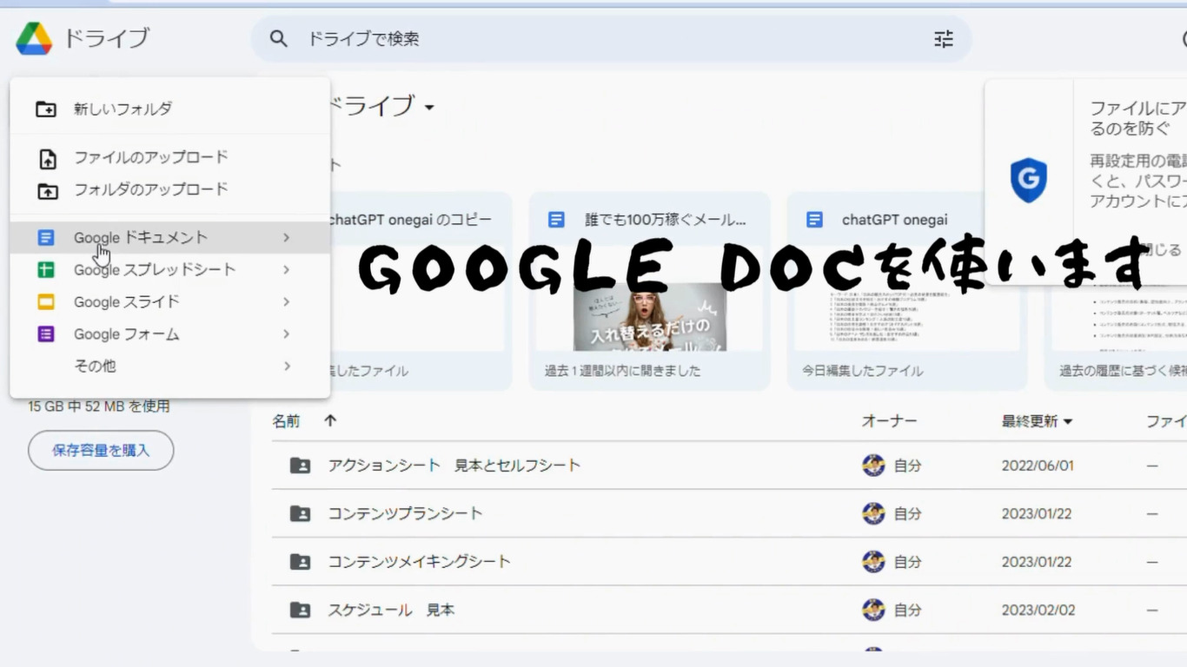Open chatGPT onegai card thumbnail
1187x667 pixels.
click(907, 297)
